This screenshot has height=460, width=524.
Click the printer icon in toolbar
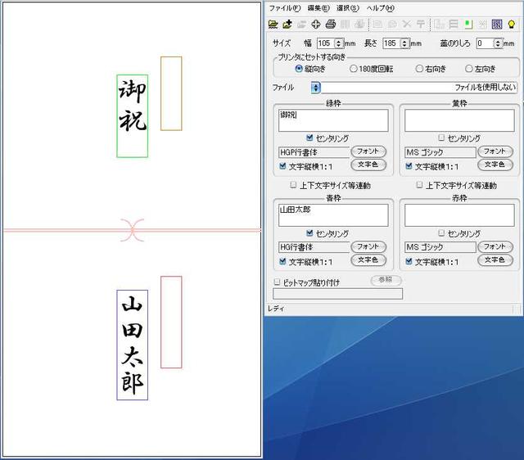coord(329,24)
